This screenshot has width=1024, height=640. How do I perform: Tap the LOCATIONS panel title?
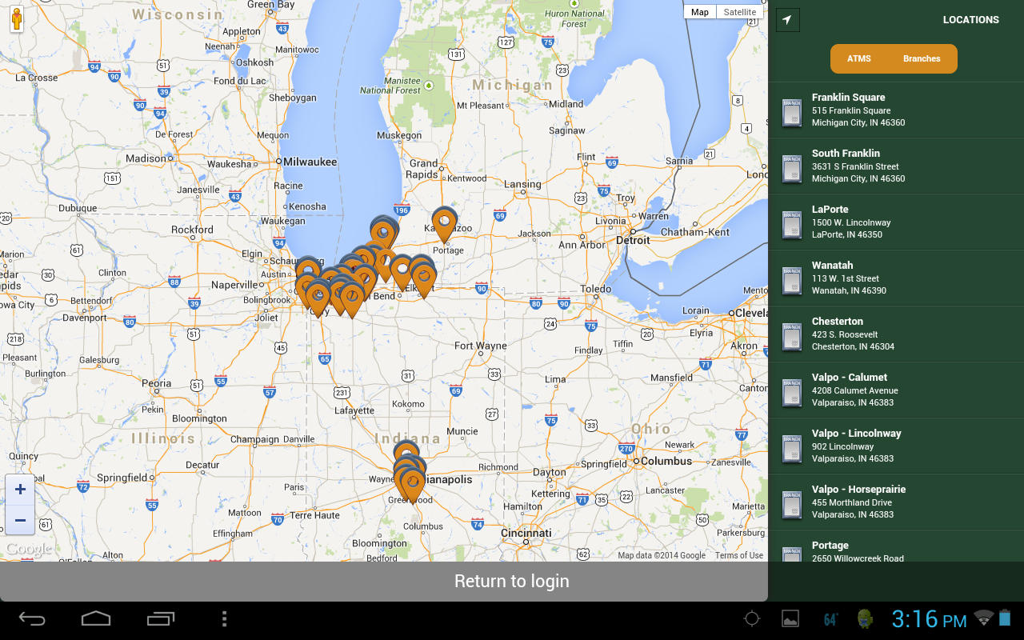coord(971,20)
